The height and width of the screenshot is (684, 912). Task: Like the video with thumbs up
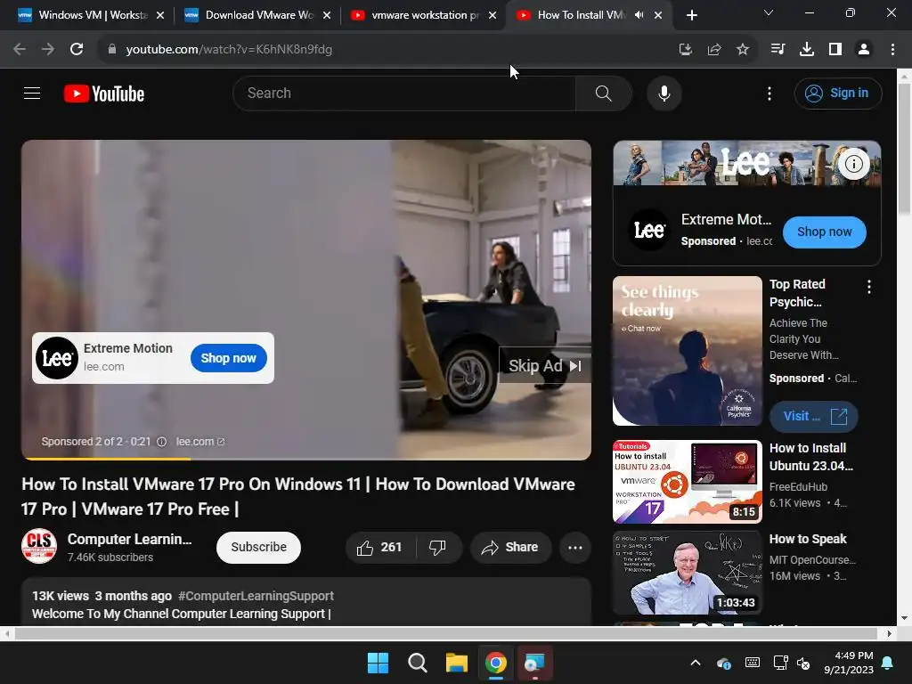point(380,548)
